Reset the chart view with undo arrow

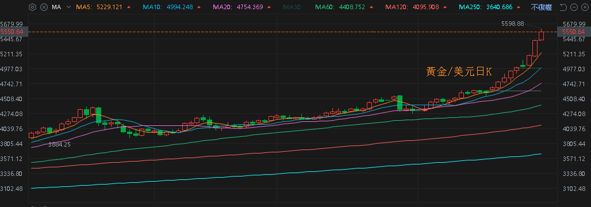pyautogui.click(x=563, y=7)
